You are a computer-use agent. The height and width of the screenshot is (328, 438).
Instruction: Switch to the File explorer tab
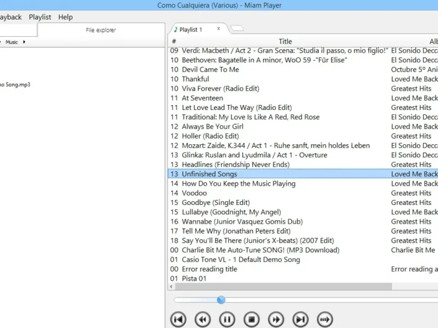[101, 30]
